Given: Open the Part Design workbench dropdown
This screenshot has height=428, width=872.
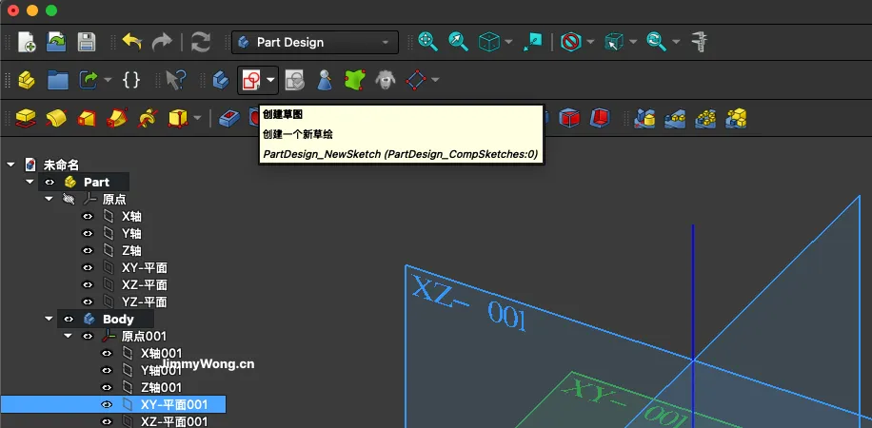Looking at the screenshot, I should 315,42.
